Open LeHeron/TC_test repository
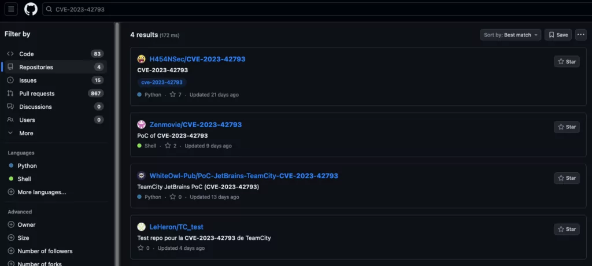 [176, 227]
